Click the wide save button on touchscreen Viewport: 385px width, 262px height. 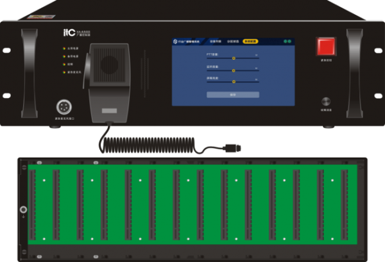point(233,95)
